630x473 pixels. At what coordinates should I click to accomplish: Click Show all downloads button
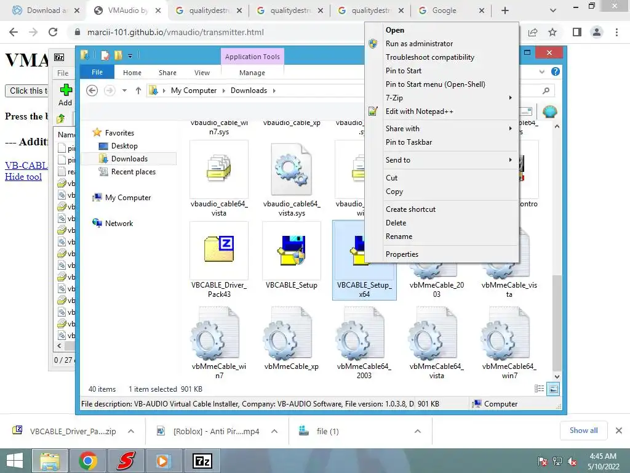tap(583, 431)
